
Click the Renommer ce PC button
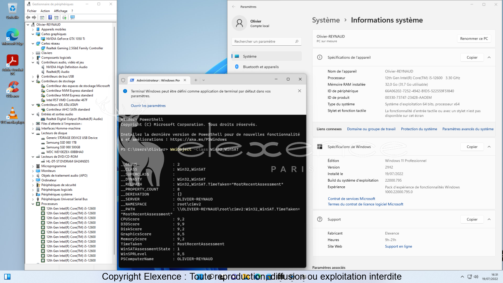474,39
